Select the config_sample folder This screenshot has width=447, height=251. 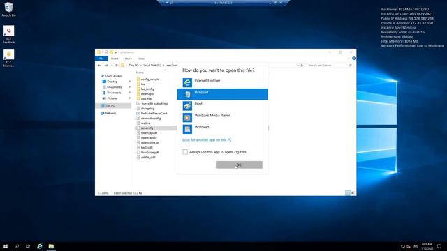pos(150,79)
